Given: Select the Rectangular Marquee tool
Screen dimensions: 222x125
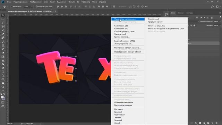Looking at the screenshot, I should coord(3,19).
